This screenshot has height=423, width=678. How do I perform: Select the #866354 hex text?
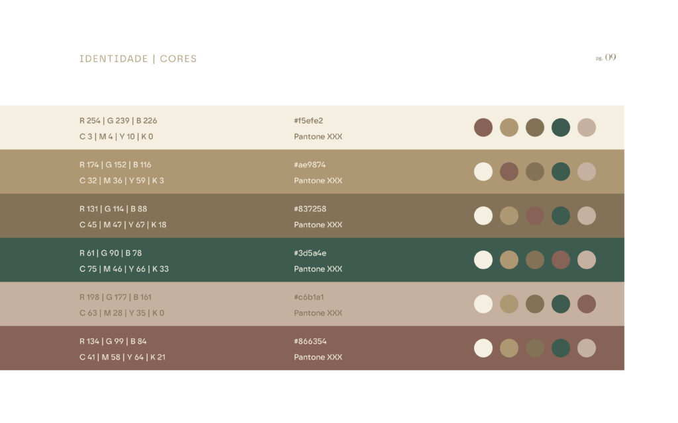(310, 342)
